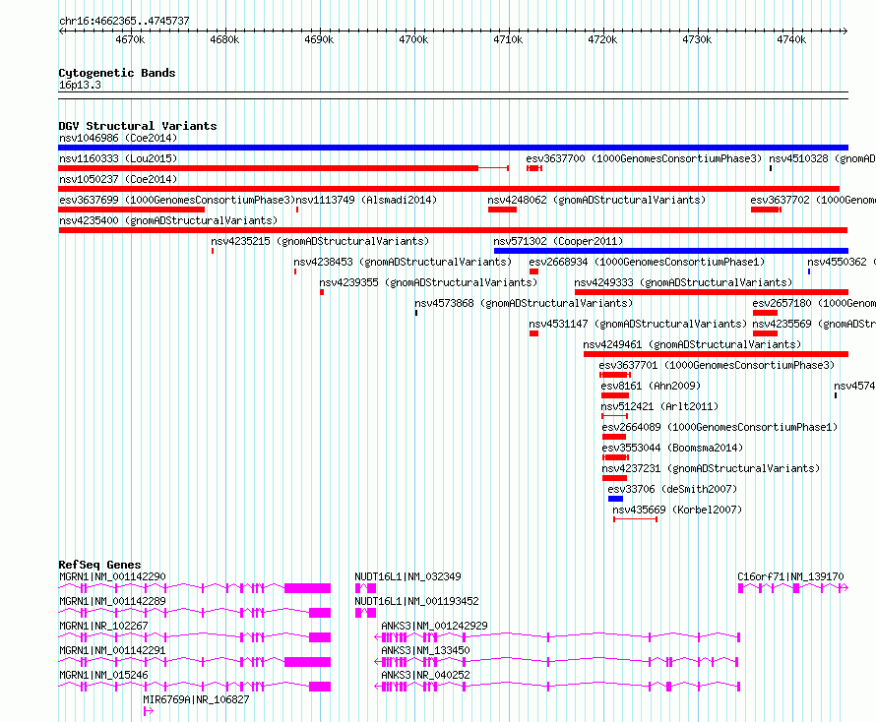Viewport: 876px width, 722px height.
Task: Click the esv3553044 (Boomsma2014) label
Action: [672, 448]
